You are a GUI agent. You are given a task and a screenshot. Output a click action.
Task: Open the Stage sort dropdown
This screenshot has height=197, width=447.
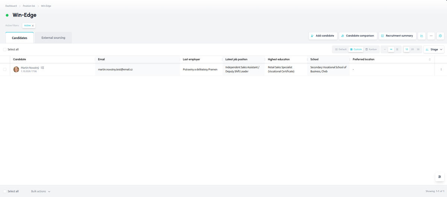[x=434, y=49]
